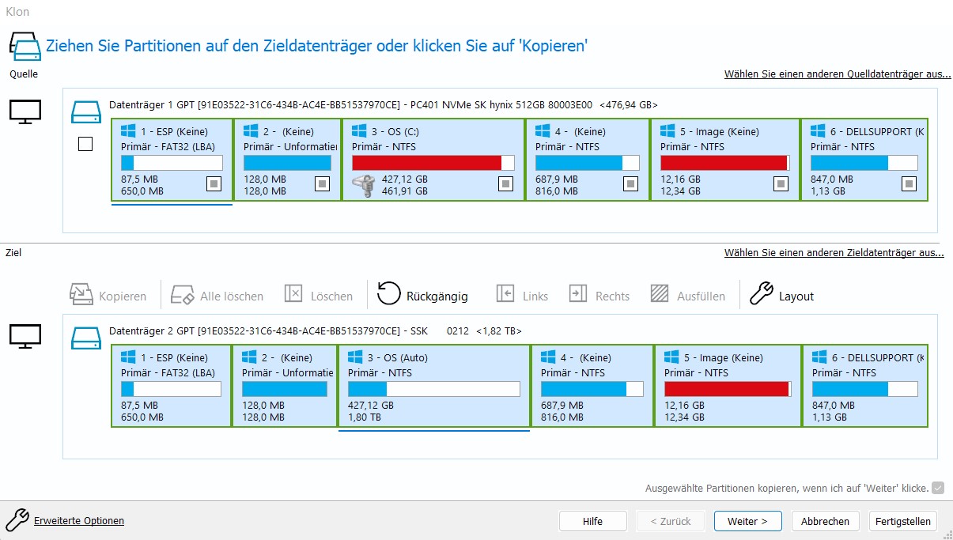Open 'Wählen Sie einen anderen Zieldatenträger aus...'
This screenshot has height=540, width=953.
(834, 253)
